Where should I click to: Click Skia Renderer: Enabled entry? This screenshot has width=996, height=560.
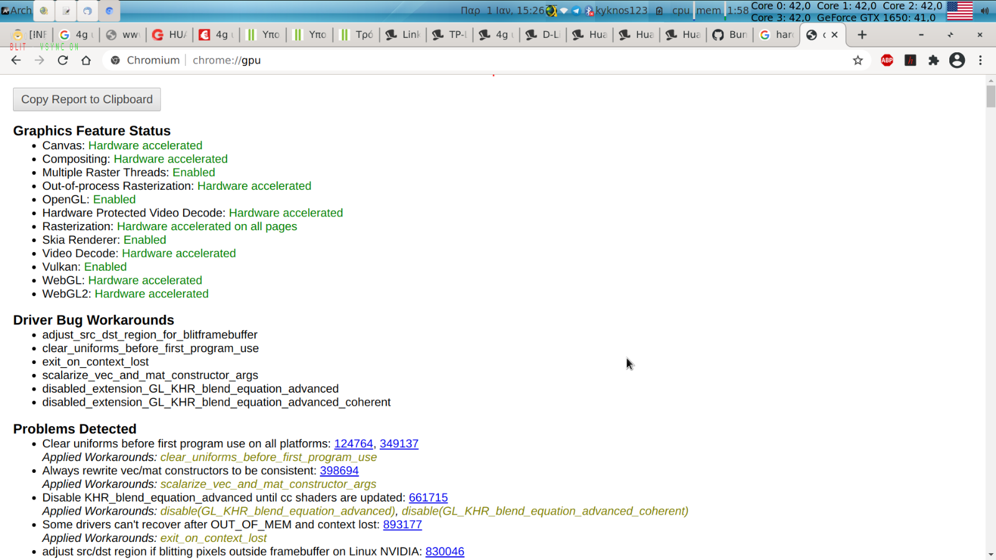[104, 240]
